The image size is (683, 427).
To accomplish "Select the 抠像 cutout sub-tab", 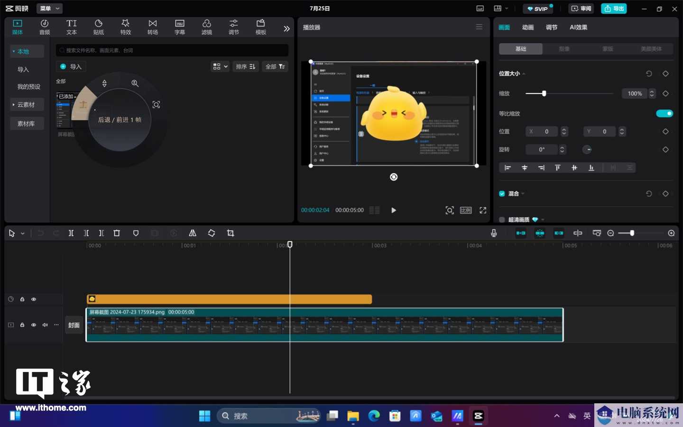I will coord(564,49).
